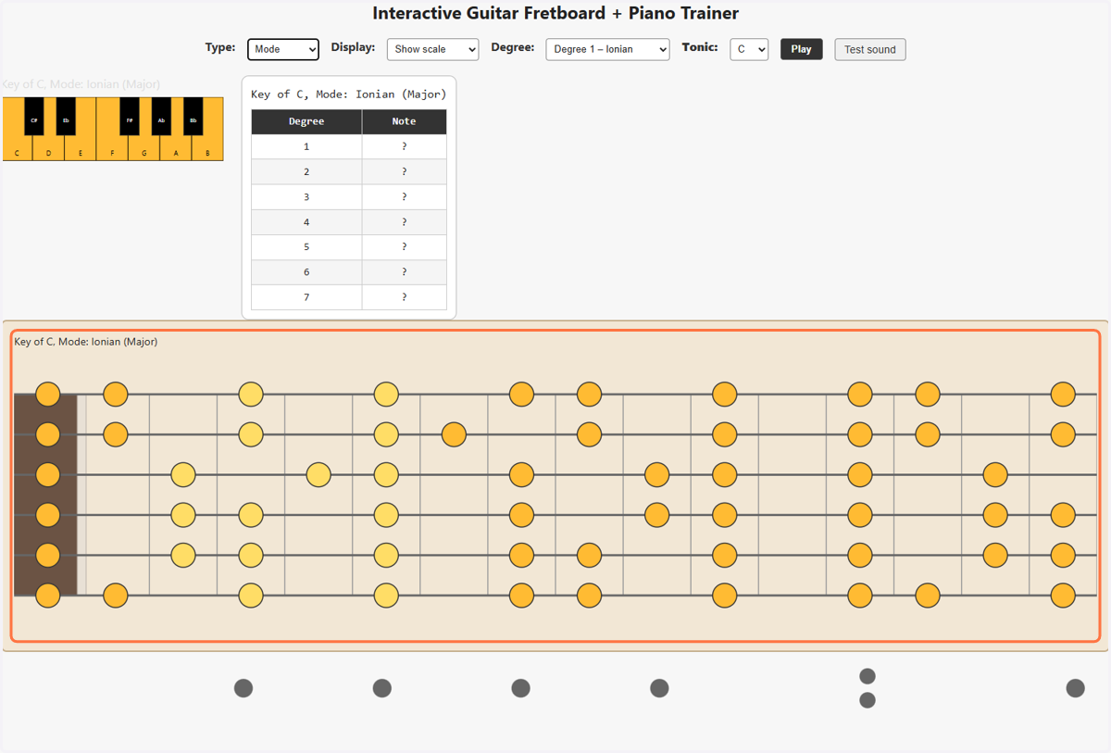
Task: Reveal the hidden note in row 6
Action: tap(405, 272)
